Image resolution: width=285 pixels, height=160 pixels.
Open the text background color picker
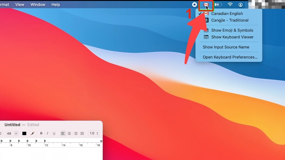pos(32,134)
